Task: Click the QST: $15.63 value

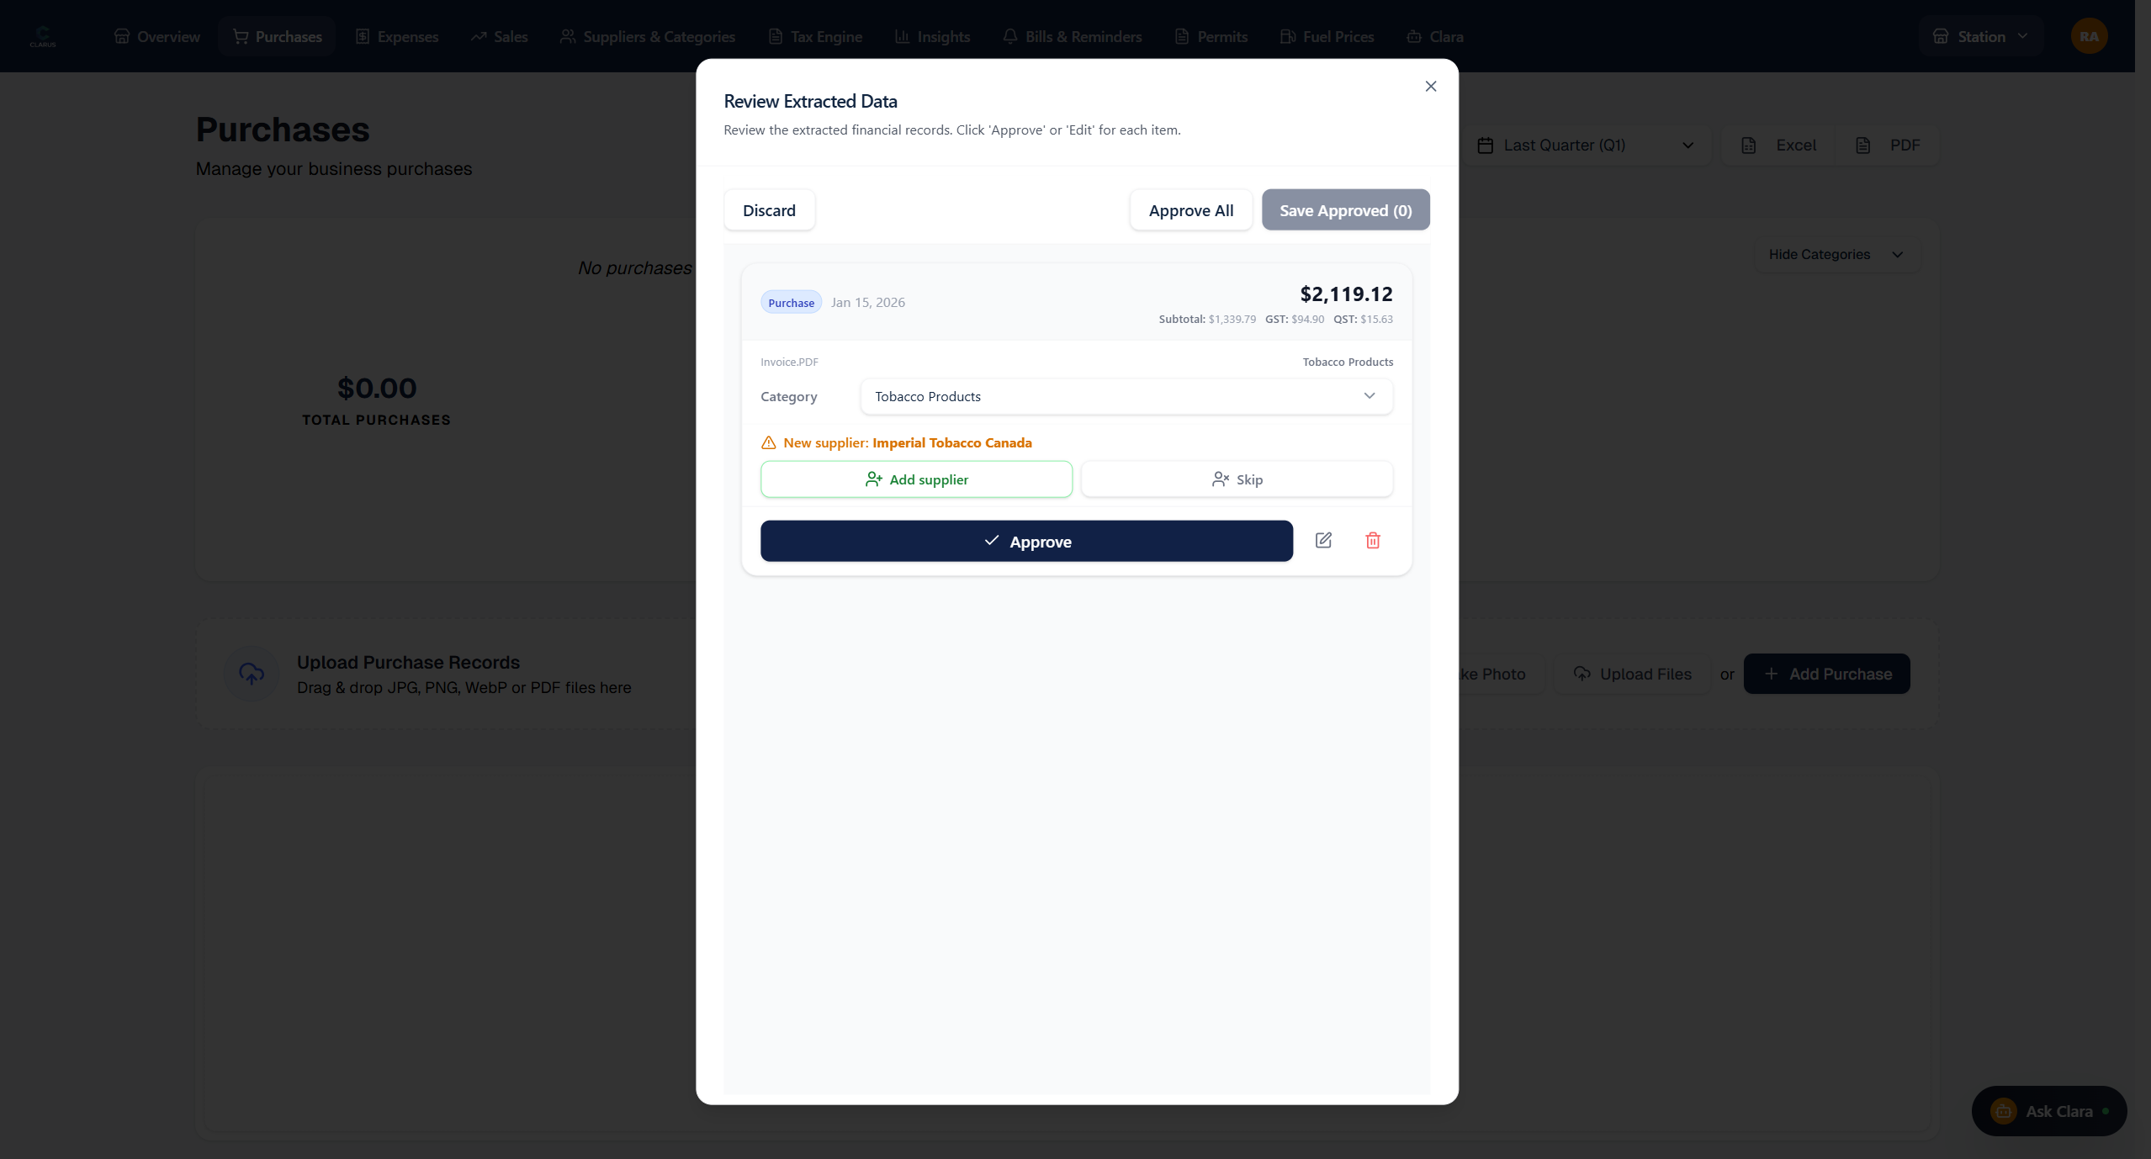Action: pos(1362,320)
